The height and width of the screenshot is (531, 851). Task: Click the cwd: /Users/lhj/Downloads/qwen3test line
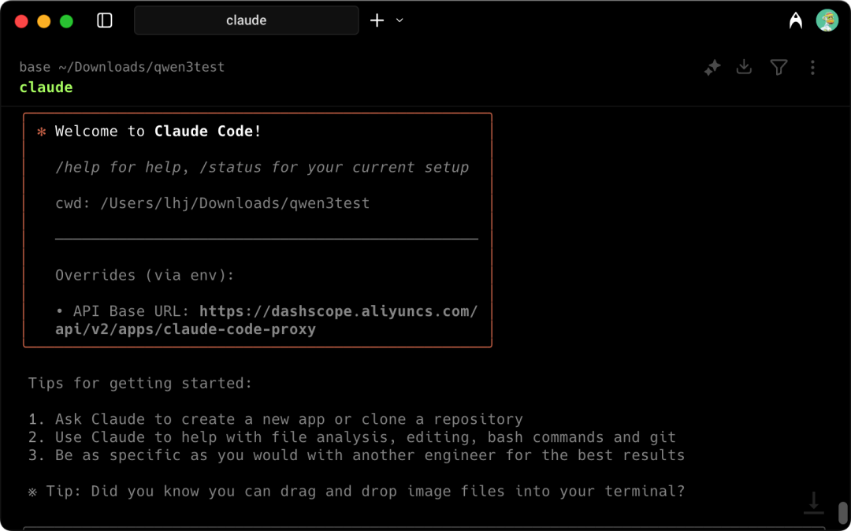click(213, 203)
